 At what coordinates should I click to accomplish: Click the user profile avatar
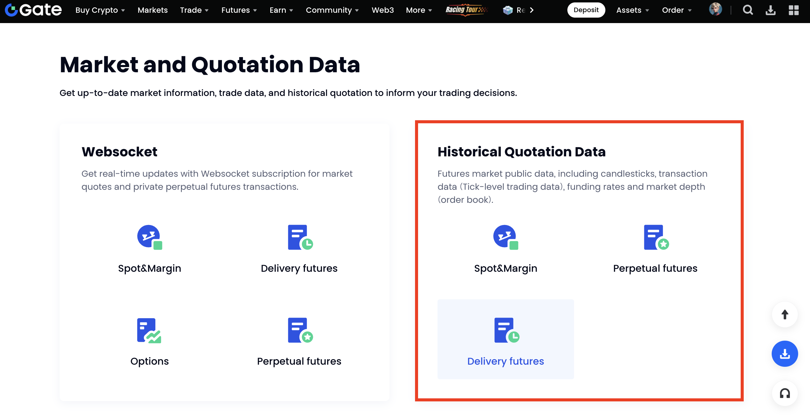[715, 9]
